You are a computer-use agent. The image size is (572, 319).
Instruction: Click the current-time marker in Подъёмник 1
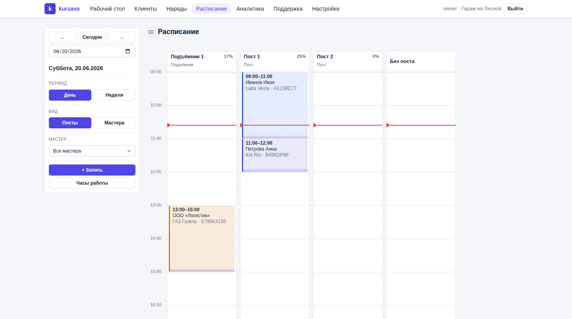click(202, 125)
